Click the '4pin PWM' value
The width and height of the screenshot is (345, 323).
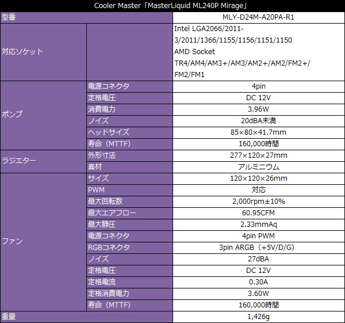(258, 236)
